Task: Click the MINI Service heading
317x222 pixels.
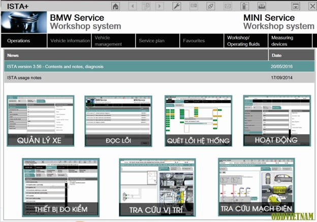Action: tap(269, 18)
